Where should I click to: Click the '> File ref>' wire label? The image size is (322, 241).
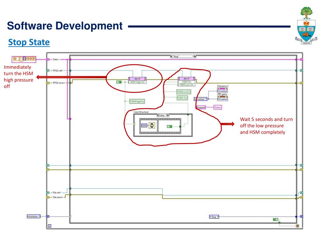pyautogui.click(x=56, y=193)
